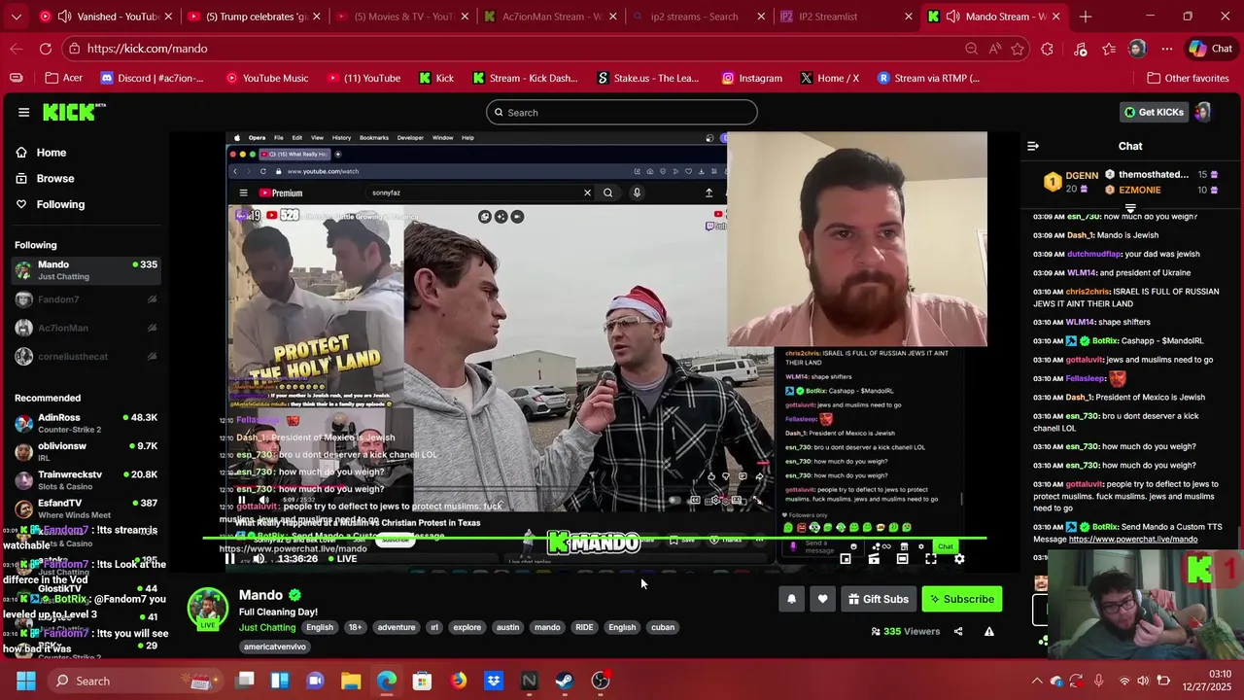
Task: Open Stream via RTMP bookmark
Action: pyautogui.click(x=929, y=78)
